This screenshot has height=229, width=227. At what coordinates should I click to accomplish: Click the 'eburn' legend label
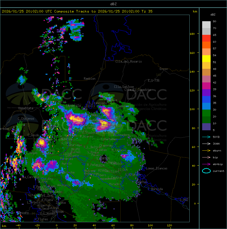coord(217,151)
